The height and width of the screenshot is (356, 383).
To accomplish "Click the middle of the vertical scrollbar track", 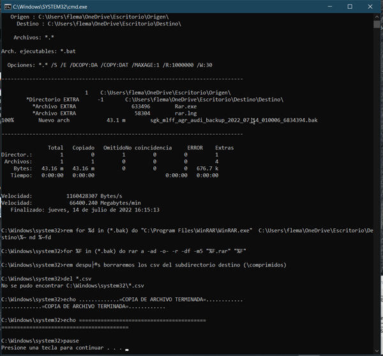I will [377, 185].
